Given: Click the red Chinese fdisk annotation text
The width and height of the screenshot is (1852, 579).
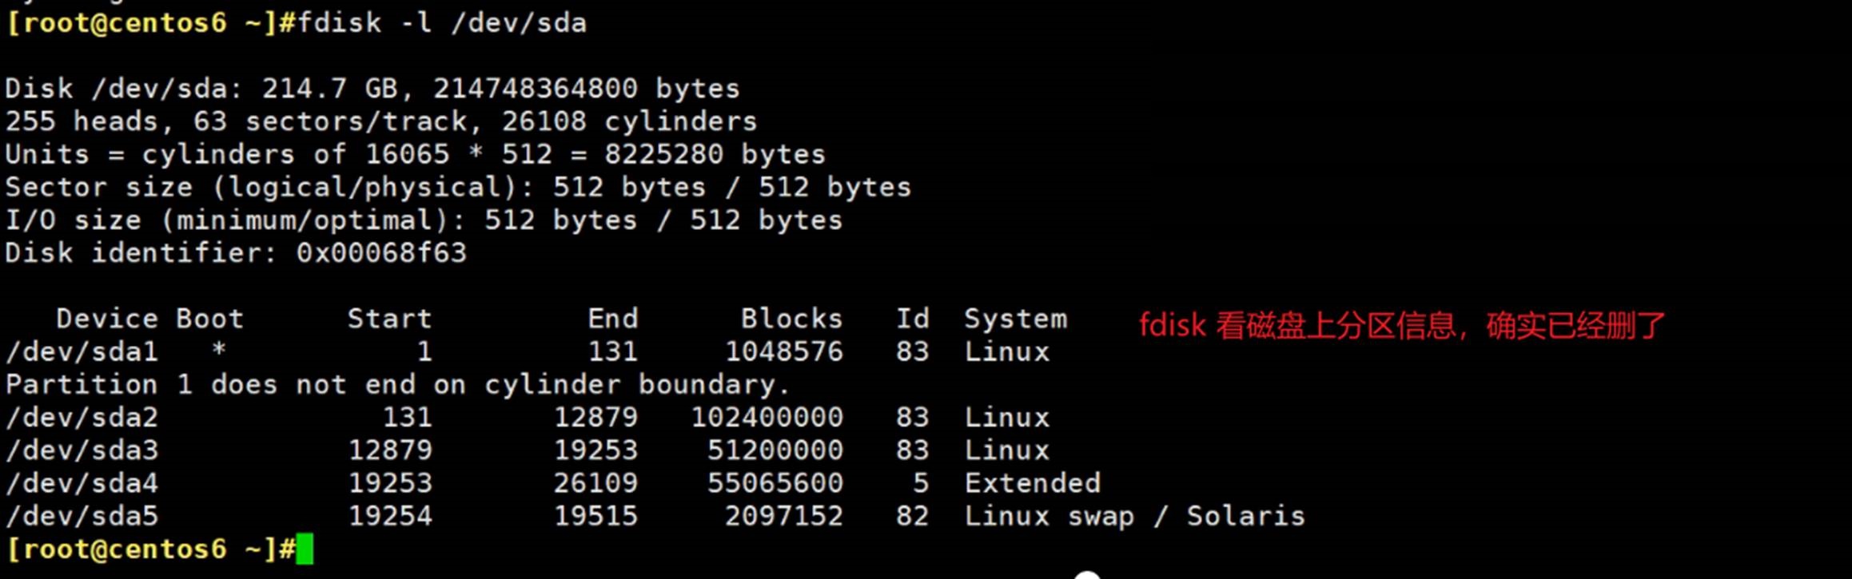Looking at the screenshot, I should pyautogui.click(x=1402, y=325).
